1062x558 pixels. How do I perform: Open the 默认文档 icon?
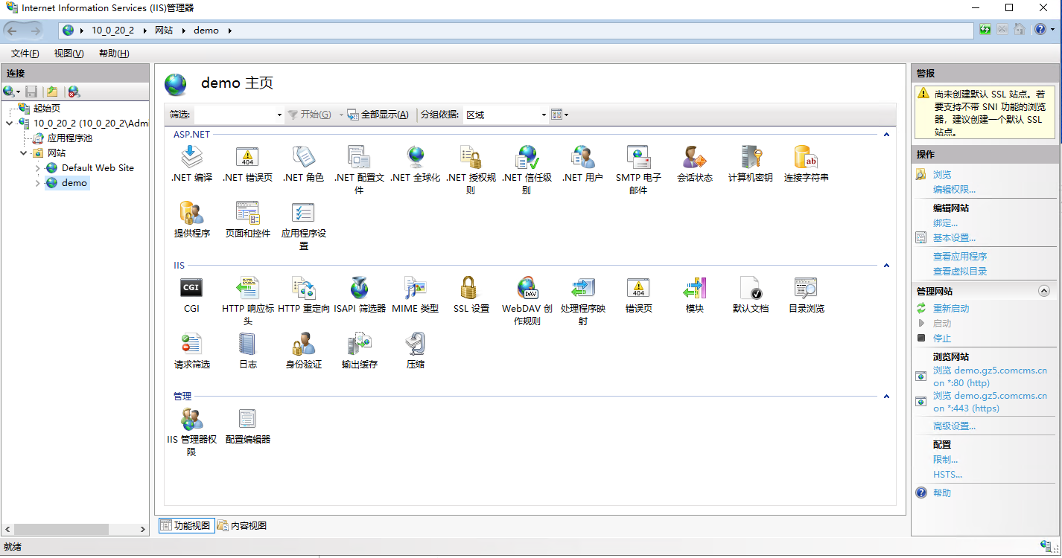pos(750,295)
